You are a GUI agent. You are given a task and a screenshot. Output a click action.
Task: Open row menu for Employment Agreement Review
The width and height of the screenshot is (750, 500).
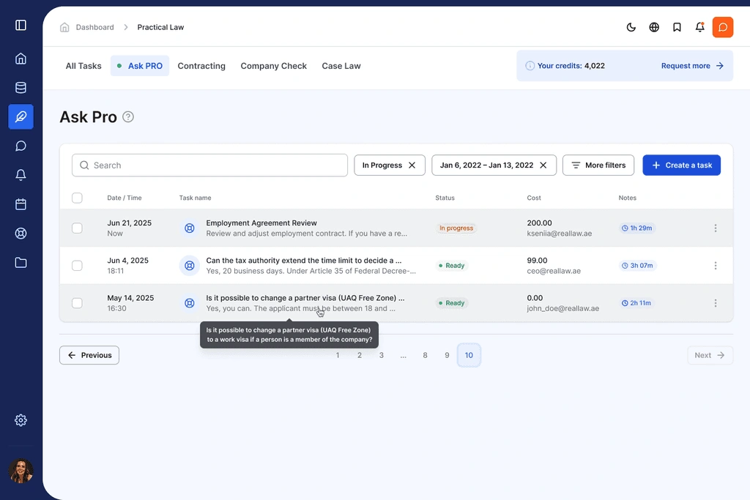click(716, 228)
